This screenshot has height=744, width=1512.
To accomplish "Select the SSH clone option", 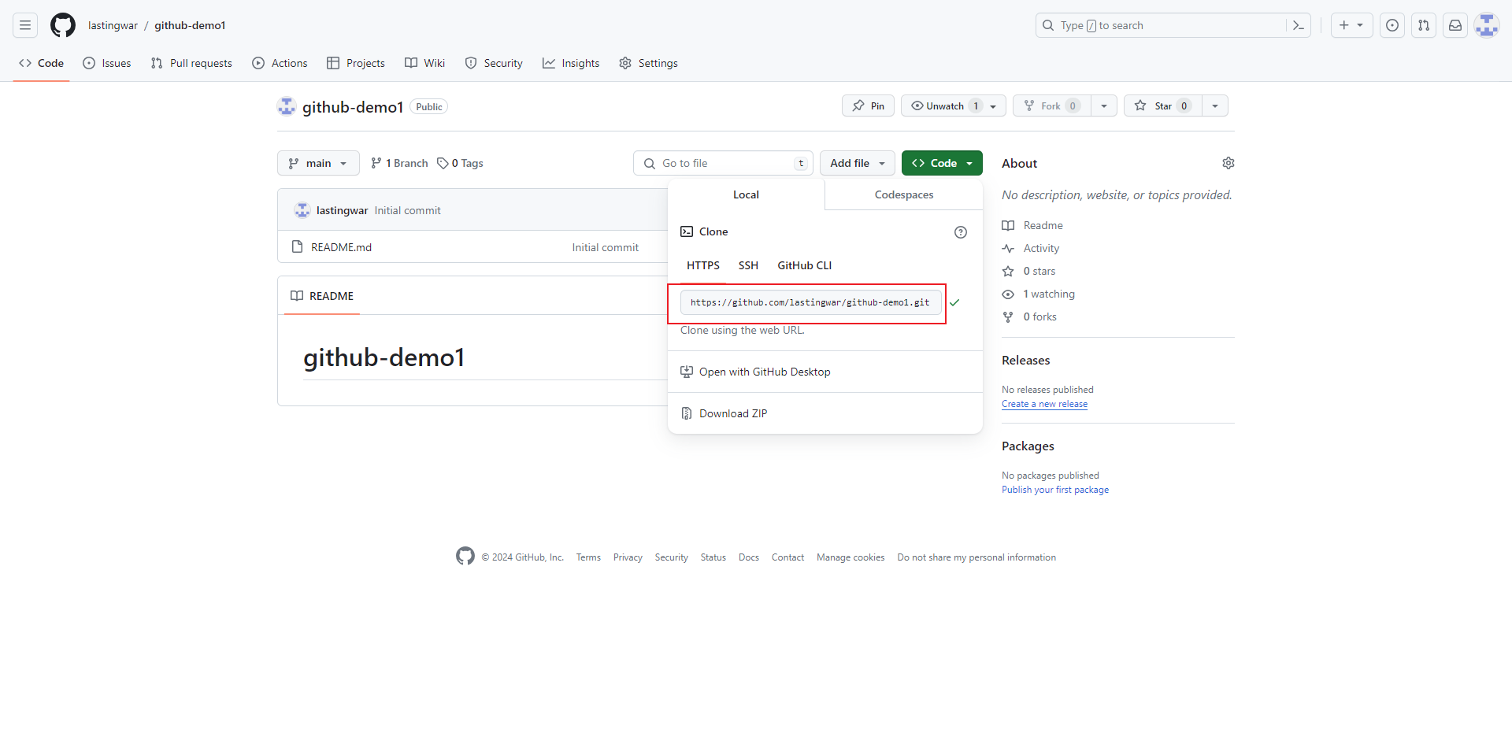I will 748,265.
